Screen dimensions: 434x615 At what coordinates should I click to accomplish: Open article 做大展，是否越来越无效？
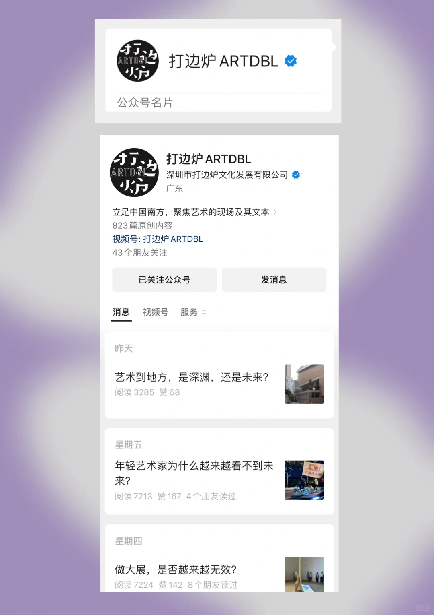(176, 570)
